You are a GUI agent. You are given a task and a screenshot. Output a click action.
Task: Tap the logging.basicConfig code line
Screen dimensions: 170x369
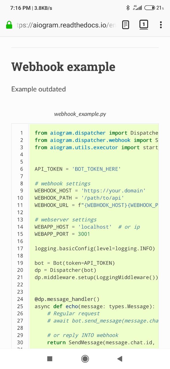pos(95,248)
